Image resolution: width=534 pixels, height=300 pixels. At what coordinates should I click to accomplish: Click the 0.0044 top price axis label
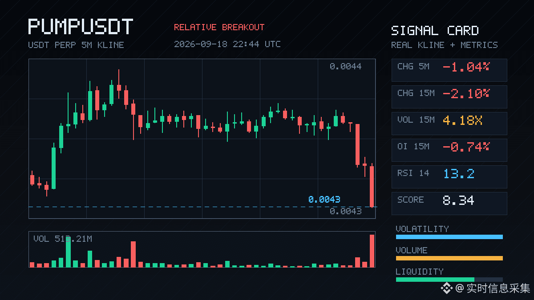(x=345, y=66)
